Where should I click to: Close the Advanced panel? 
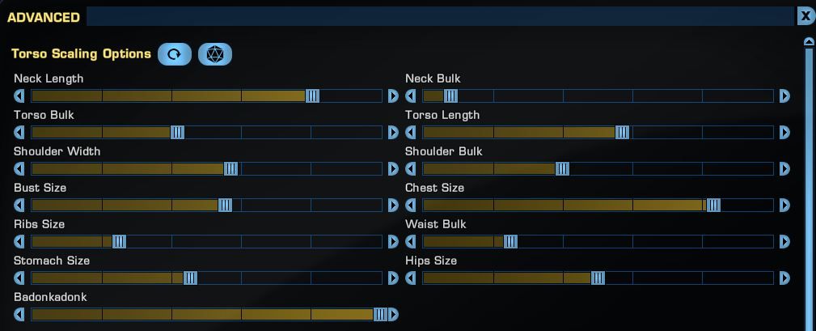pos(806,16)
